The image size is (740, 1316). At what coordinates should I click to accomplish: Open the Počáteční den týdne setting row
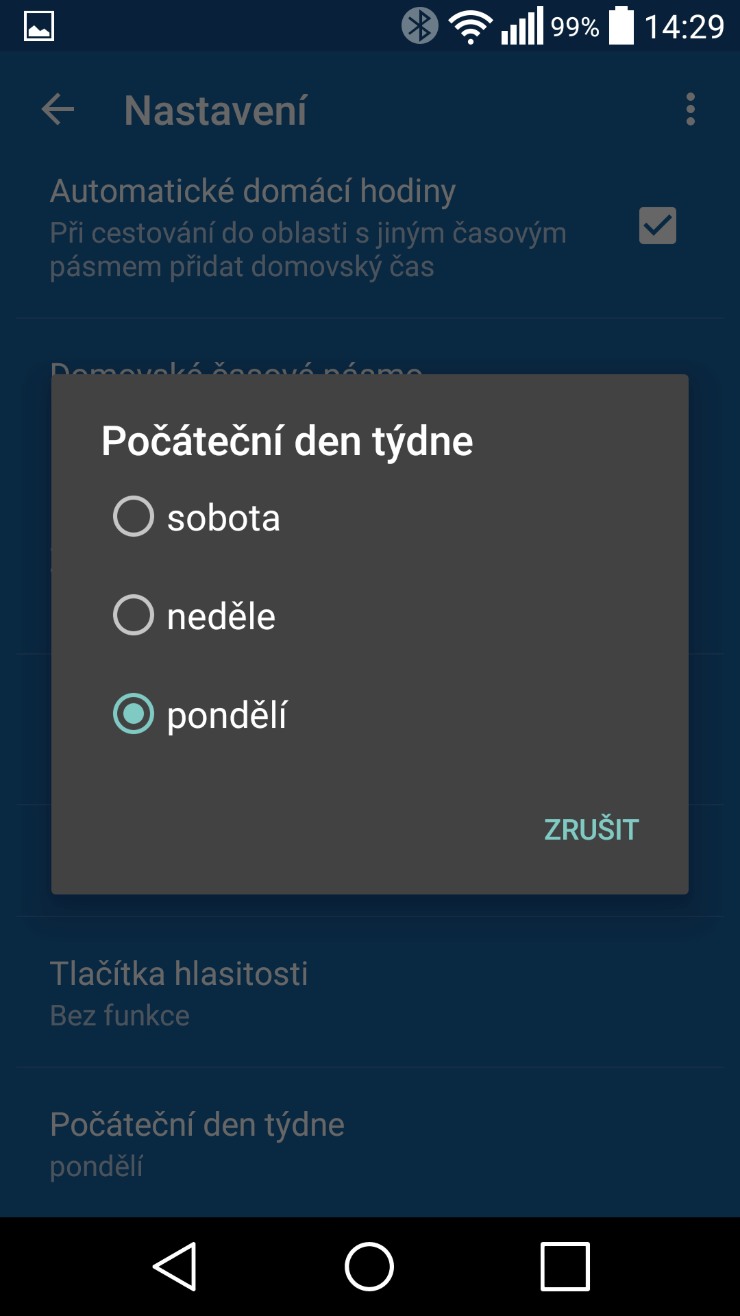click(x=370, y=1143)
